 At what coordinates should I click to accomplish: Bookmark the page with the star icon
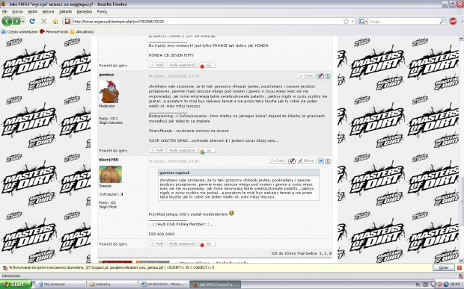tap(346, 21)
